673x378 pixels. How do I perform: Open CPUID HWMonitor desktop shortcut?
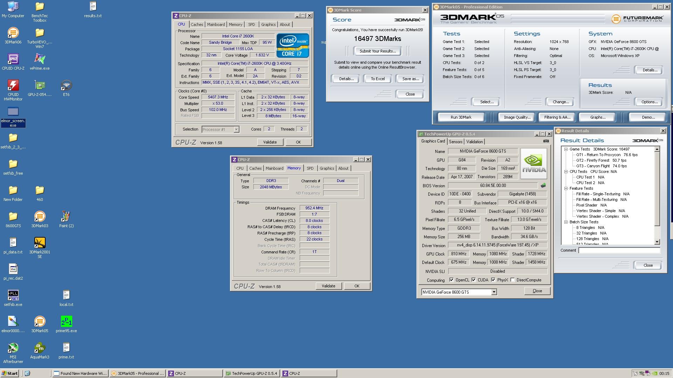pos(13,90)
